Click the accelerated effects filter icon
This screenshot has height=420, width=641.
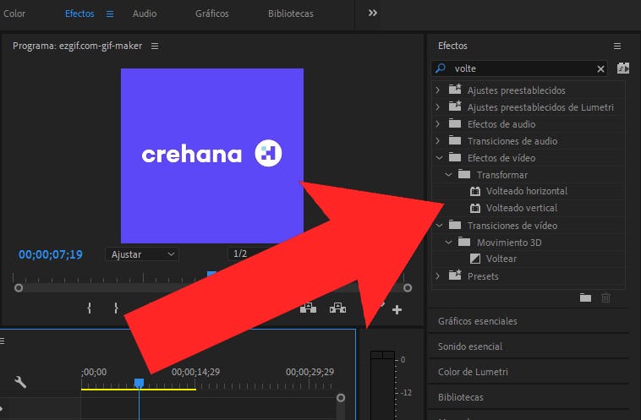(x=623, y=68)
